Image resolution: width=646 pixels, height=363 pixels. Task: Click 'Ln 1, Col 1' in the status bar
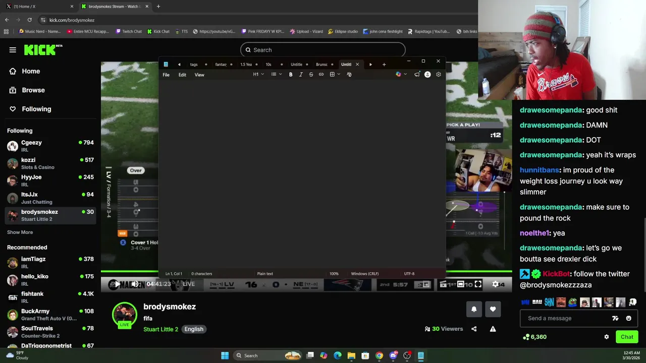(x=174, y=274)
